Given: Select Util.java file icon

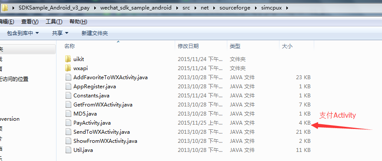Looking at the screenshot, I should pyautogui.click(x=68, y=150).
